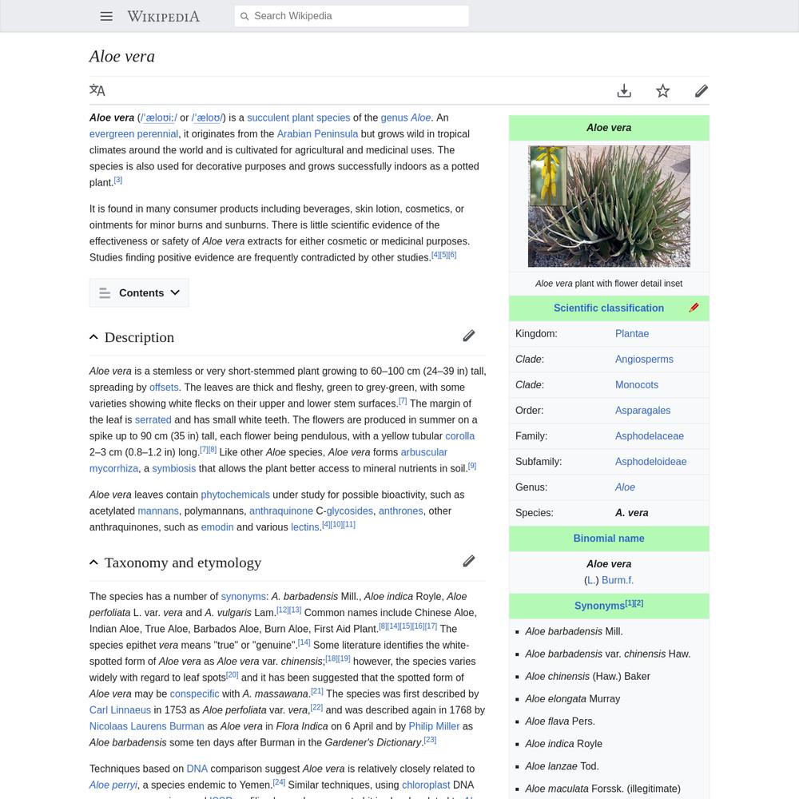This screenshot has width=799, height=799.
Task: Open the symbiosis link
Action: coord(173,469)
